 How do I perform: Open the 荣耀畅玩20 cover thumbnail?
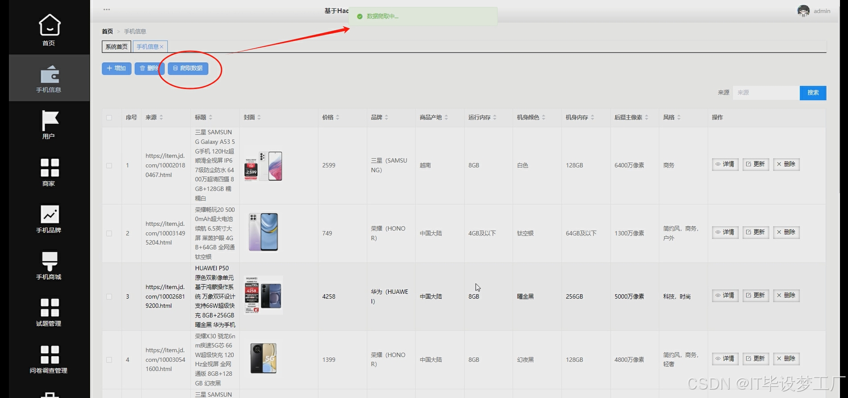coord(263,231)
